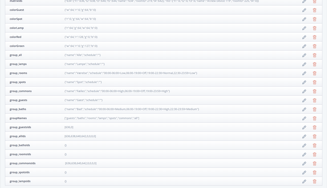Edit the group_spots row

(304, 82)
